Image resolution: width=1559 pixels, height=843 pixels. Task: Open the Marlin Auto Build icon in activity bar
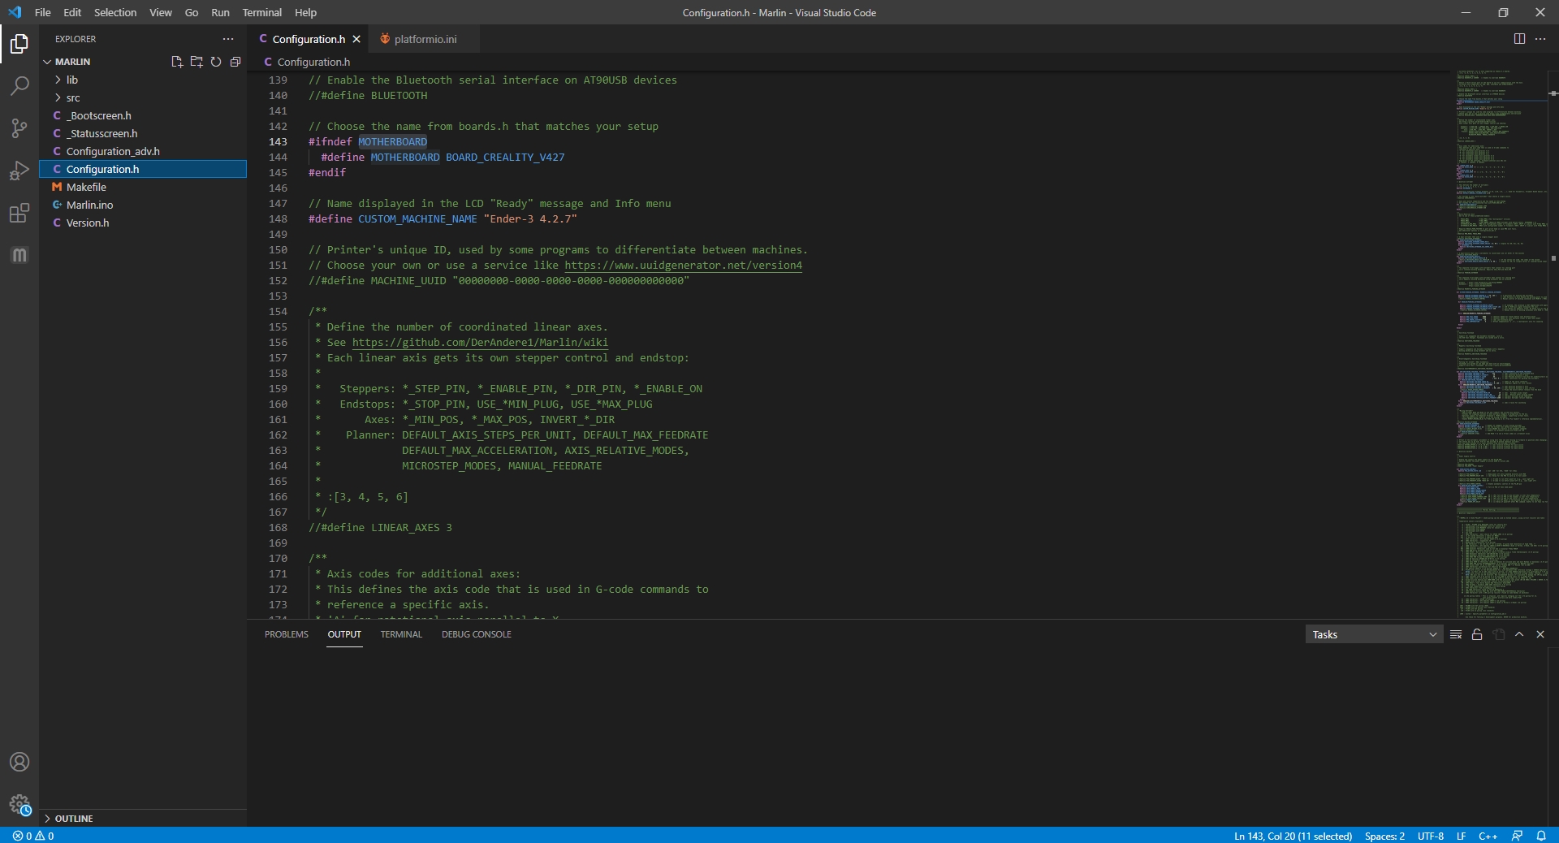click(19, 255)
